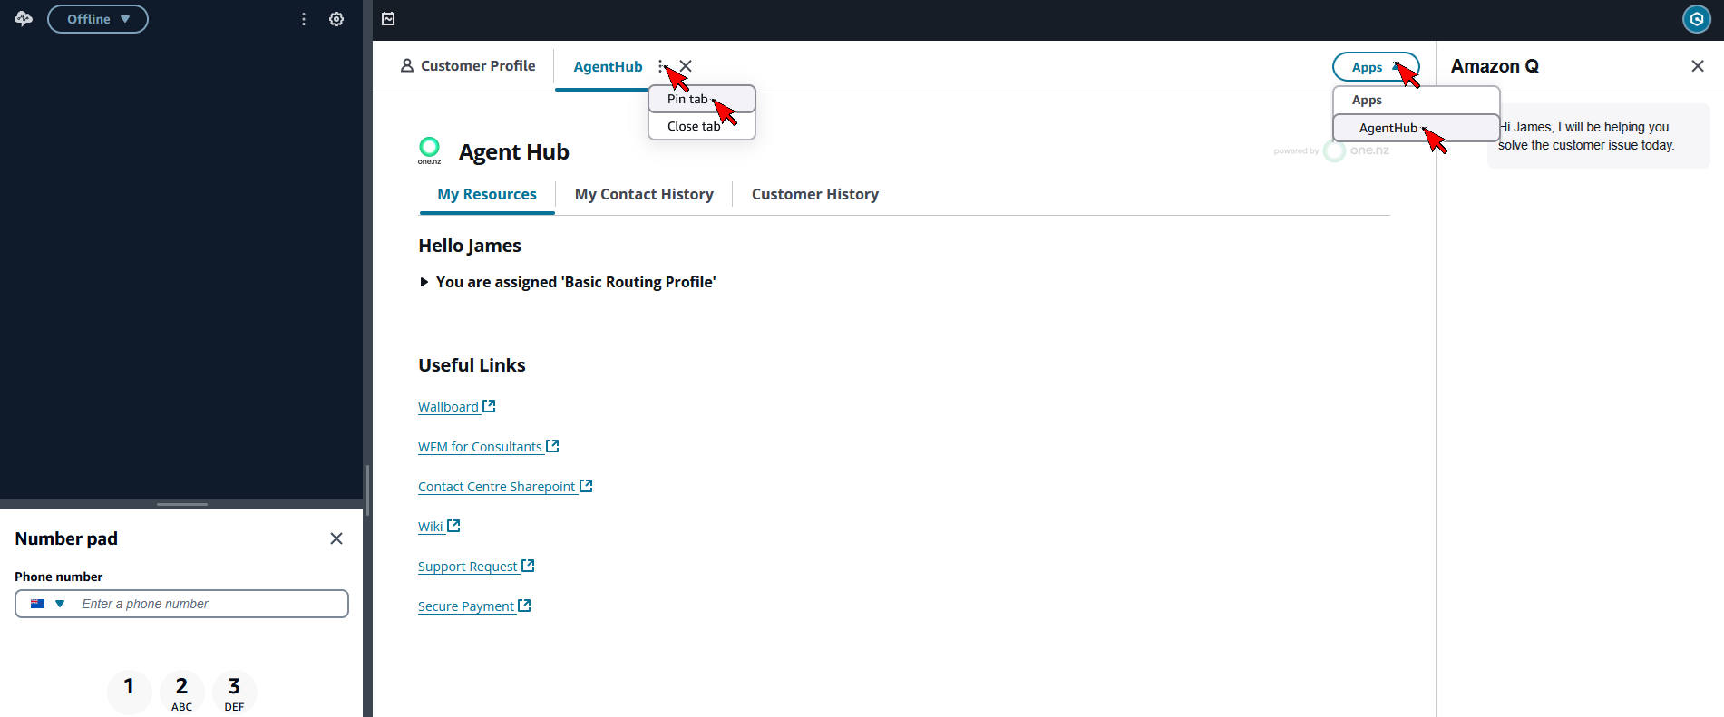Close the Number pad panel

pyautogui.click(x=336, y=538)
